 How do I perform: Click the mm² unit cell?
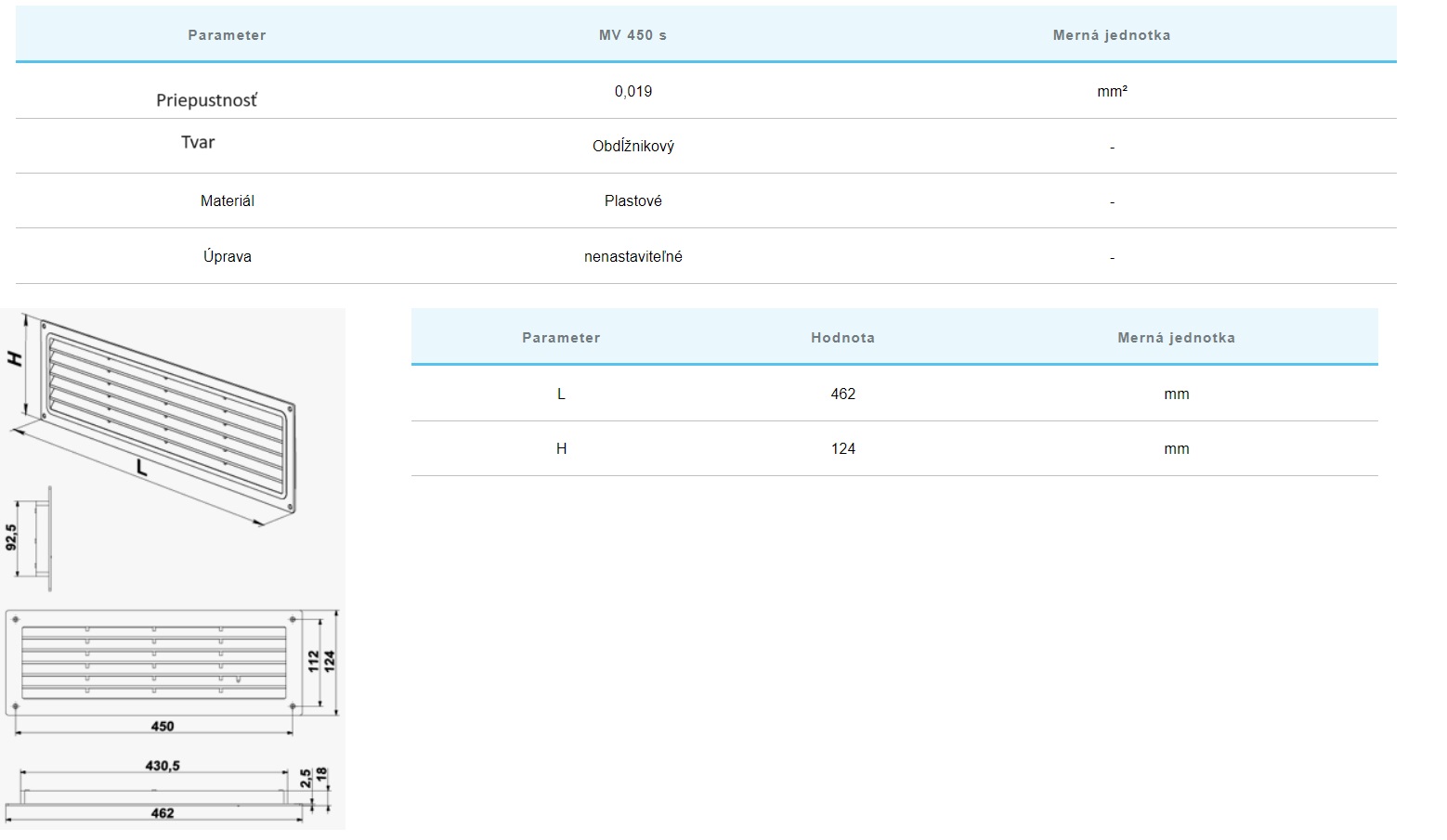1112,91
